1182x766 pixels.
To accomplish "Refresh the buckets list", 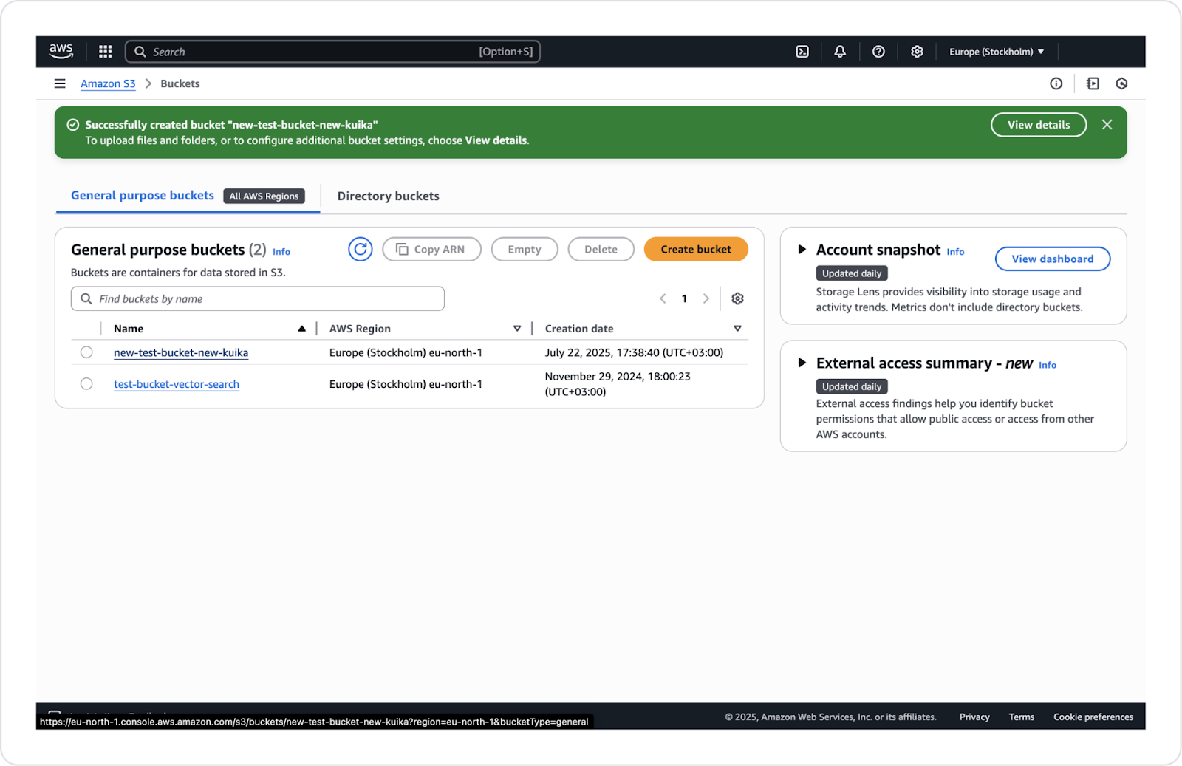I will coord(361,250).
